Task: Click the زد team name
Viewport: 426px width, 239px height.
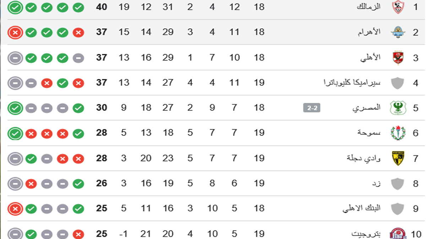Action: [x=376, y=183]
